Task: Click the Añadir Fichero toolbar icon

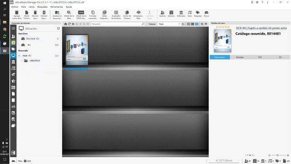Action: click(x=27, y=15)
